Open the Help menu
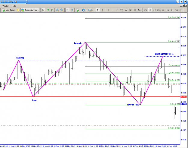Image resolution: width=188 pixels, height=148 pixels. (14, 6)
